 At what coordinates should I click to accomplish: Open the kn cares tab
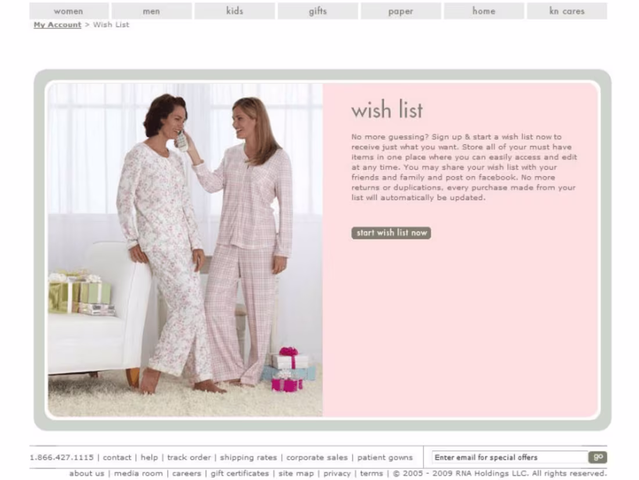pos(567,11)
